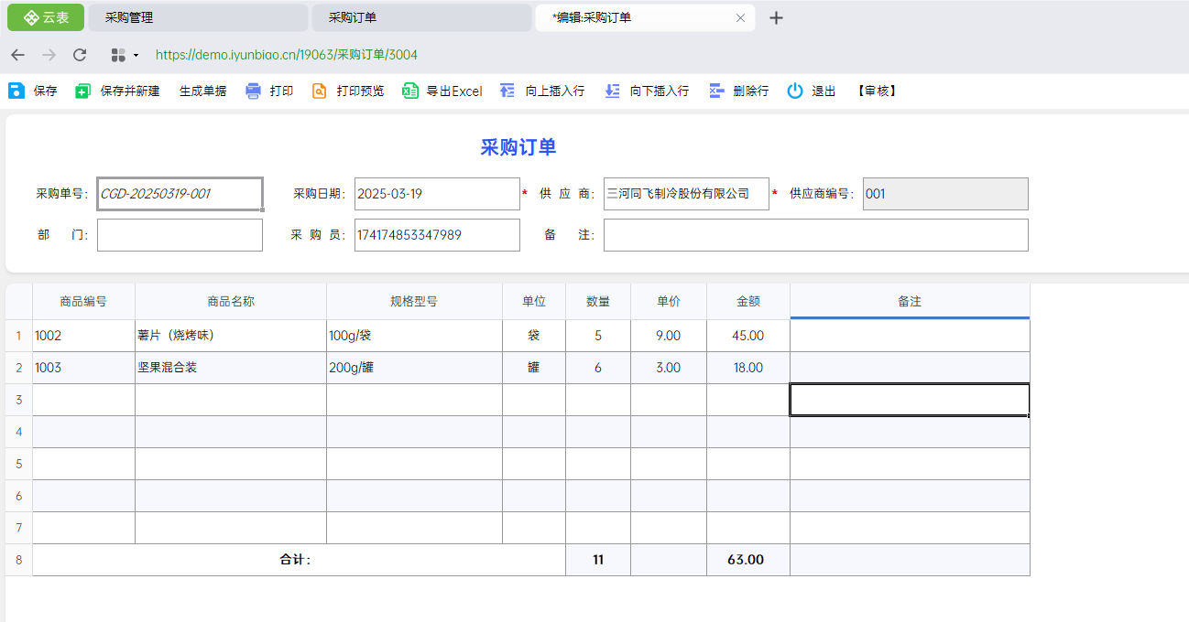This screenshot has height=622, width=1189.
Task: Click the 采购员 field
Action: 437,235
